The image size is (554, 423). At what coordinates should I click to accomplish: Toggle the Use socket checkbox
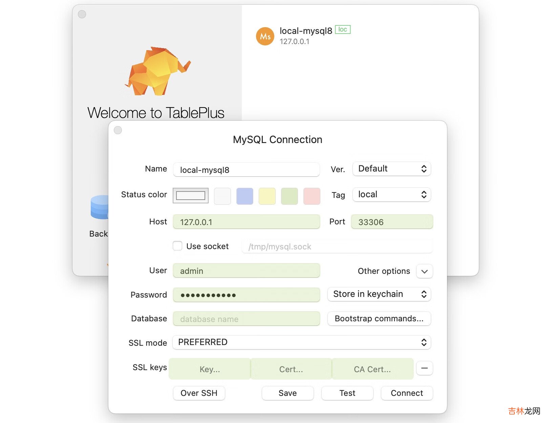click(177, 246)
